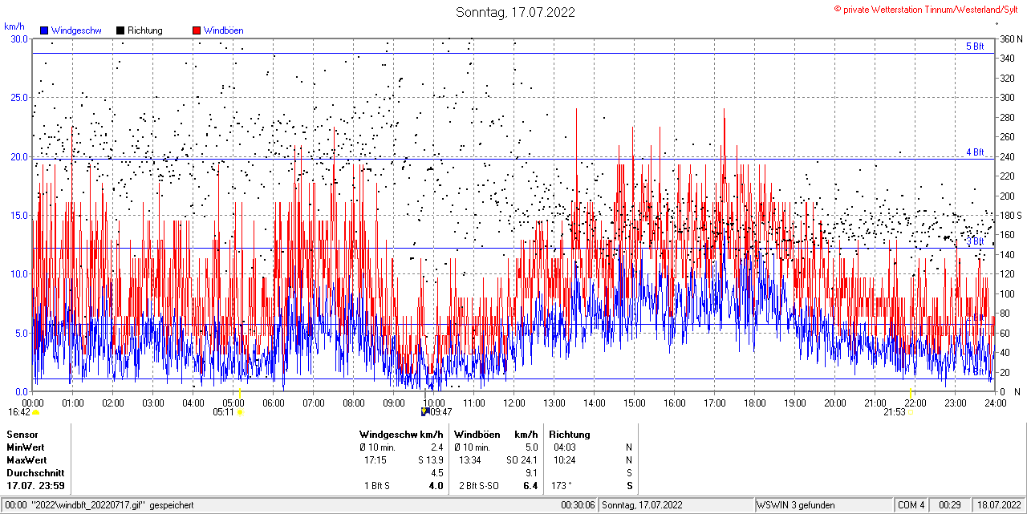Click the 2 Bft S-SO current gust reading
The height and width of the screenshot is (514, 1027).
[478, 486]
